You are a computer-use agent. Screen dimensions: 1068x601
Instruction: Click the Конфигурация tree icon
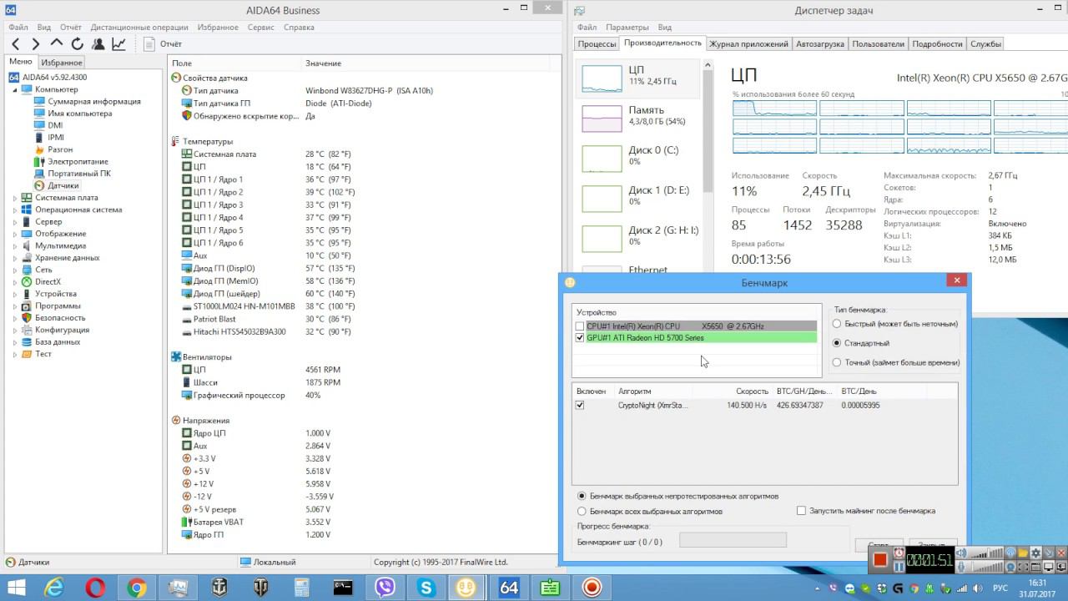27,330
